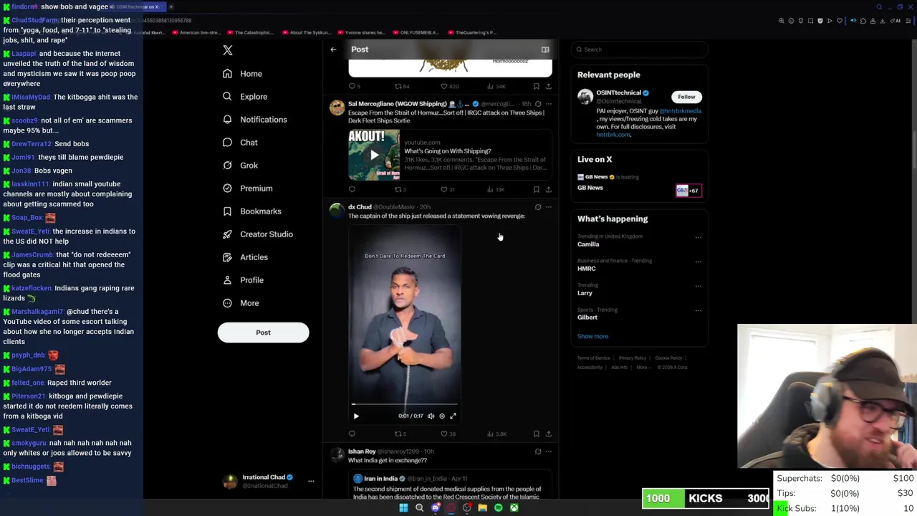Viewport: 917px width, 516px height.
Task: Open reader view icon in Post header
Action: pos(545,49)
